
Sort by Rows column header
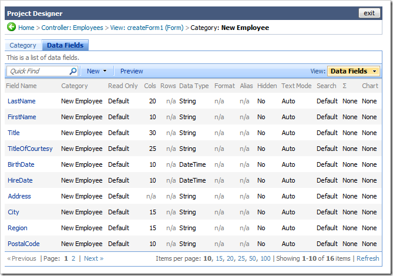[x=168, y=86]
